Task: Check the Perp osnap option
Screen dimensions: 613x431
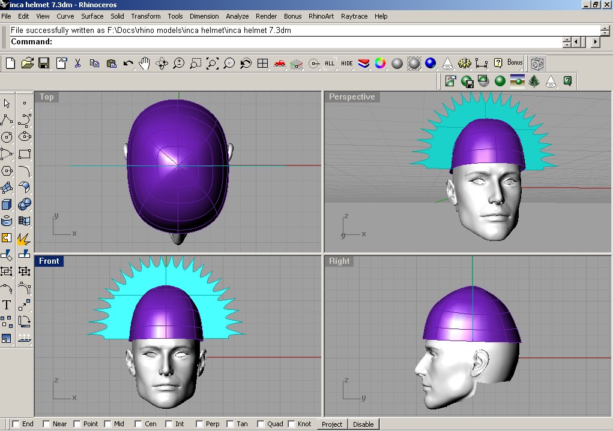Action: [200, 424]
